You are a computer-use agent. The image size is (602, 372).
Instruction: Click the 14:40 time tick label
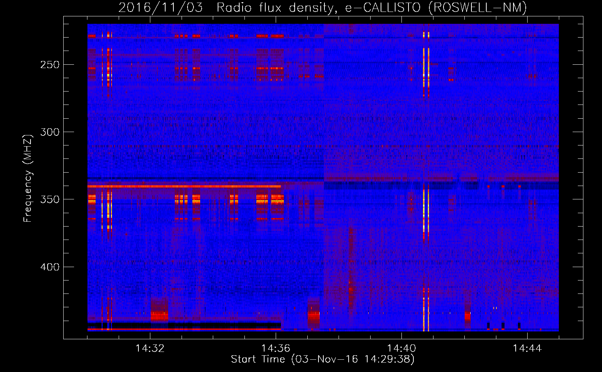[401, 348]
